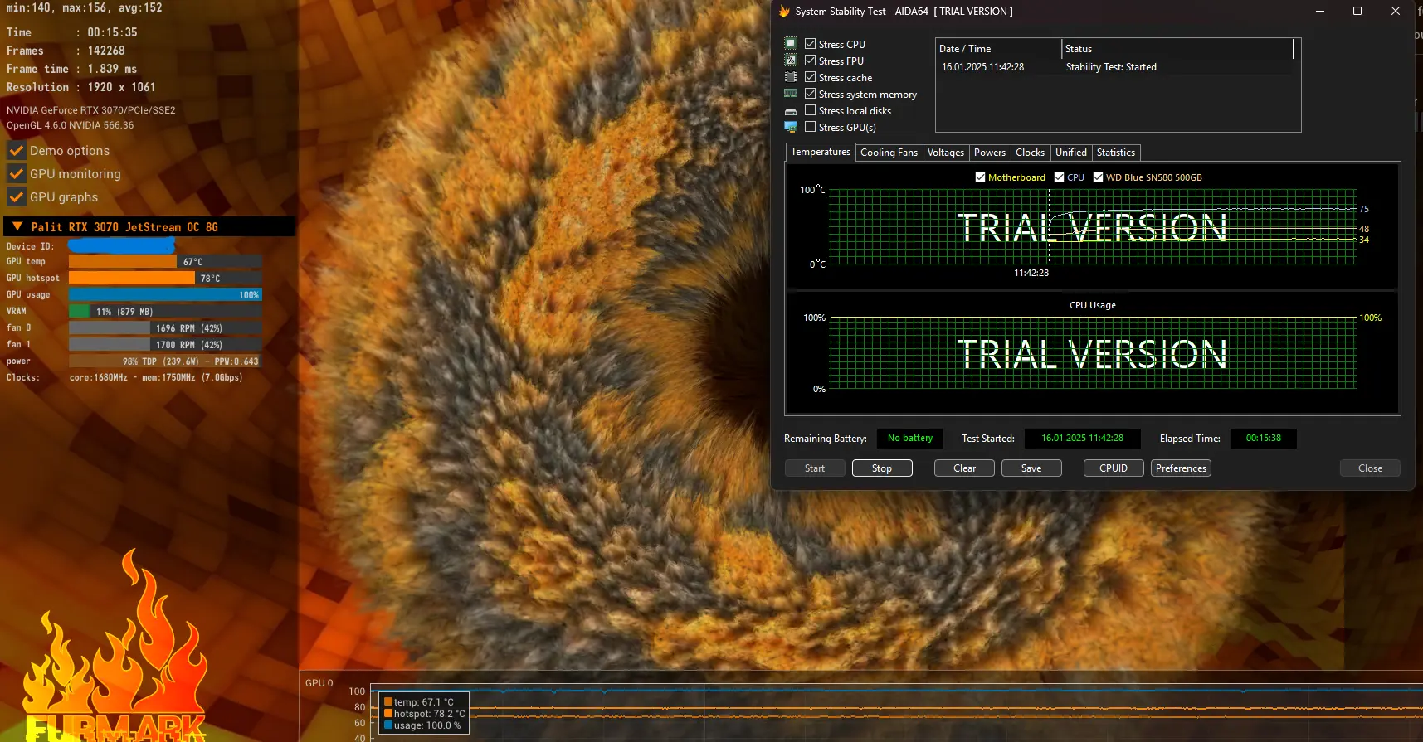The width and height of the screenshot is (1423, 742).
Task: Enable the Stress local disks checkbox
Action: coord(811,110)
